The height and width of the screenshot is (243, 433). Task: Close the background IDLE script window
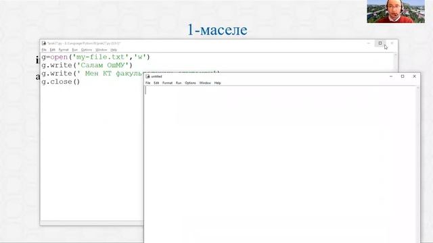point(392,43)
